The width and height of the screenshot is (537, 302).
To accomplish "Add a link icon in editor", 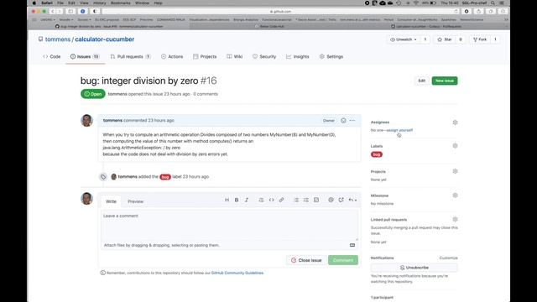I will (282, 200).
